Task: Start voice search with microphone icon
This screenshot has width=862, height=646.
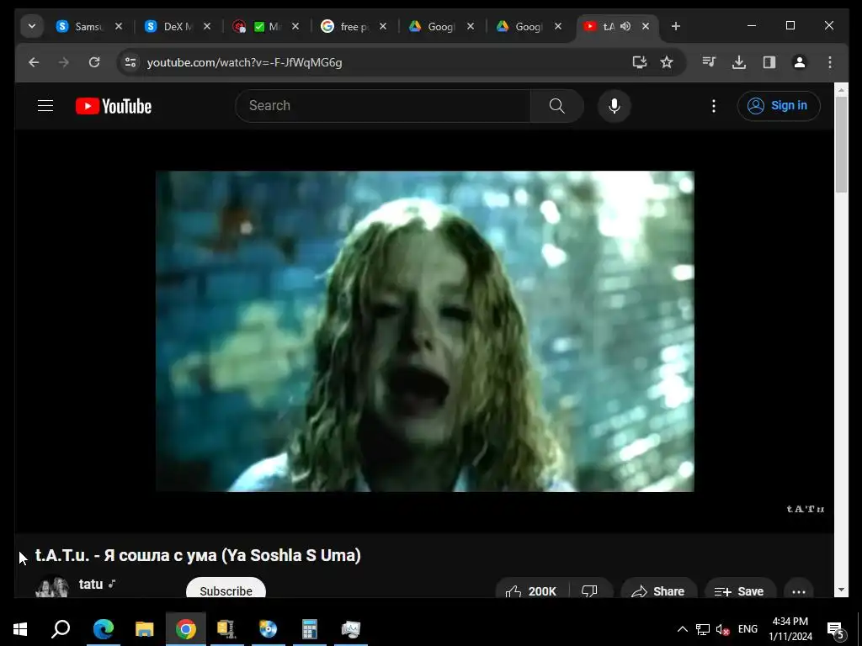Action: [x=614, y=105]
